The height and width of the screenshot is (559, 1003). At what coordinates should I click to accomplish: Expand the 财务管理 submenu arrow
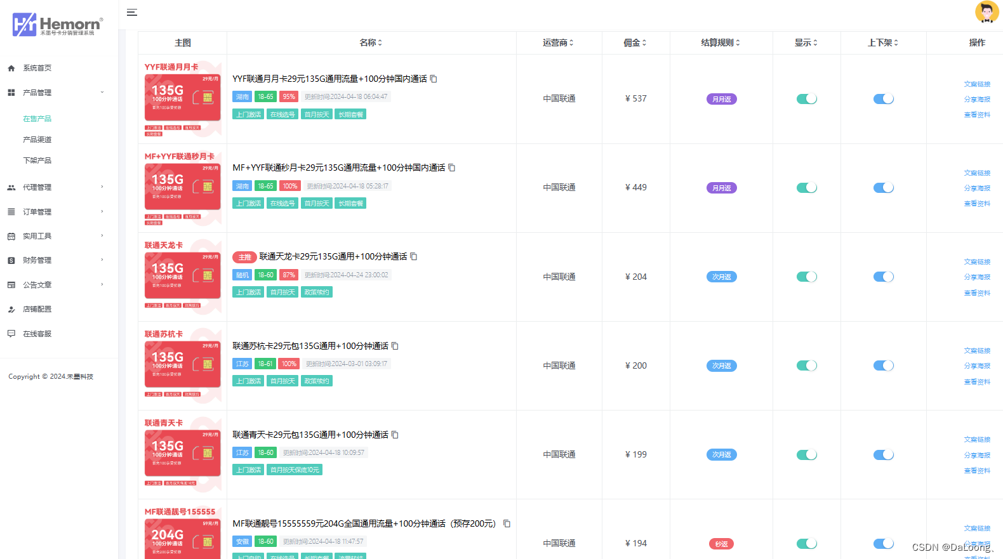pyautogui.click(x=102, y=260)
